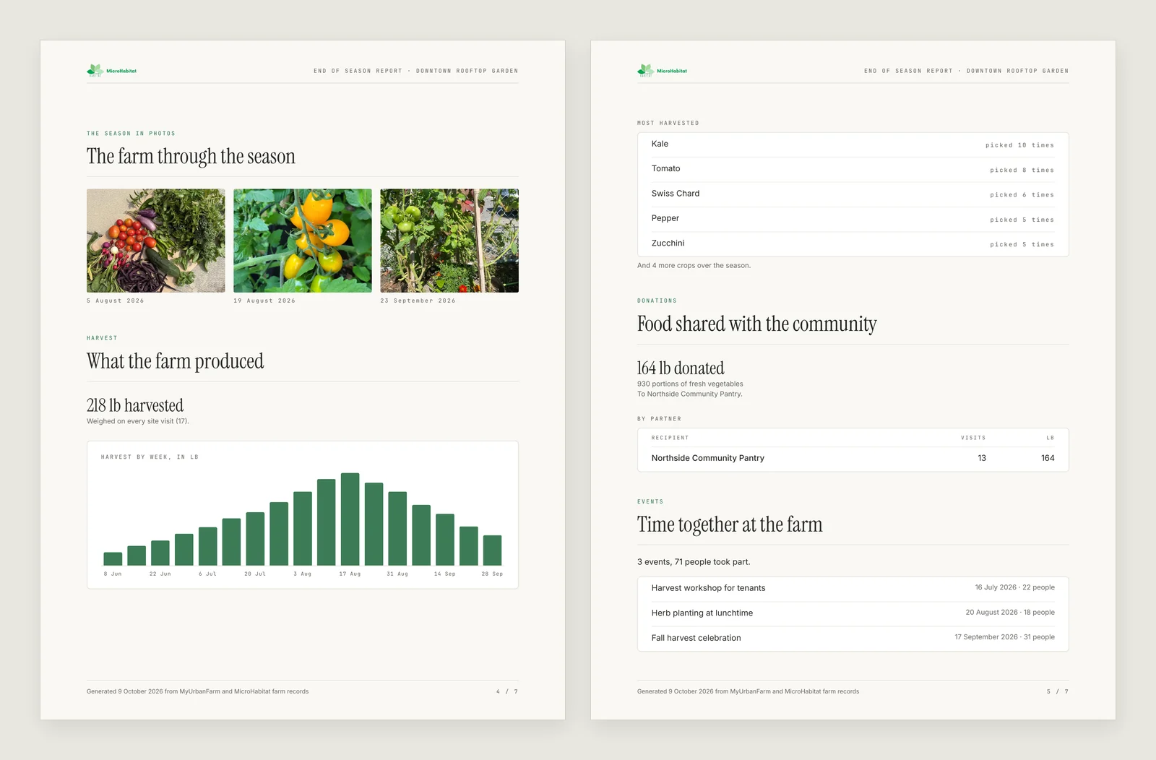Viewport: 1156px width, 760px height.
Task: Click the 'HARVEST BY WEEK, IN LB' chart title
Action: [x=150, y=457]
